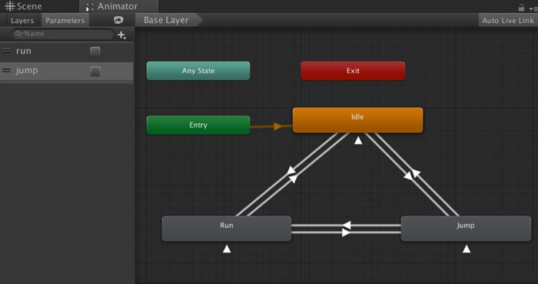Select the Run to Jump transition arrow
Image resolution: width=538 pixels, height=284 pixels.
click(x=346, y=233)
